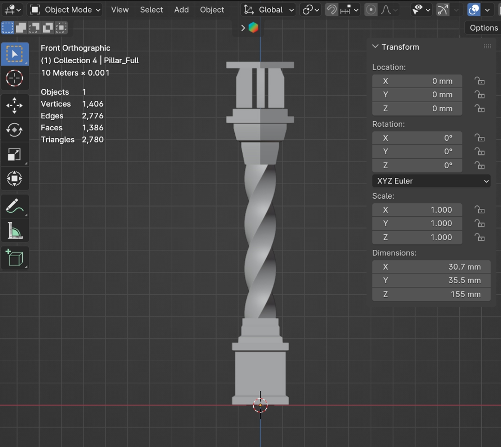Select the Cursor tool
This screenshot has width=501, height=447.
pos(14,78)
